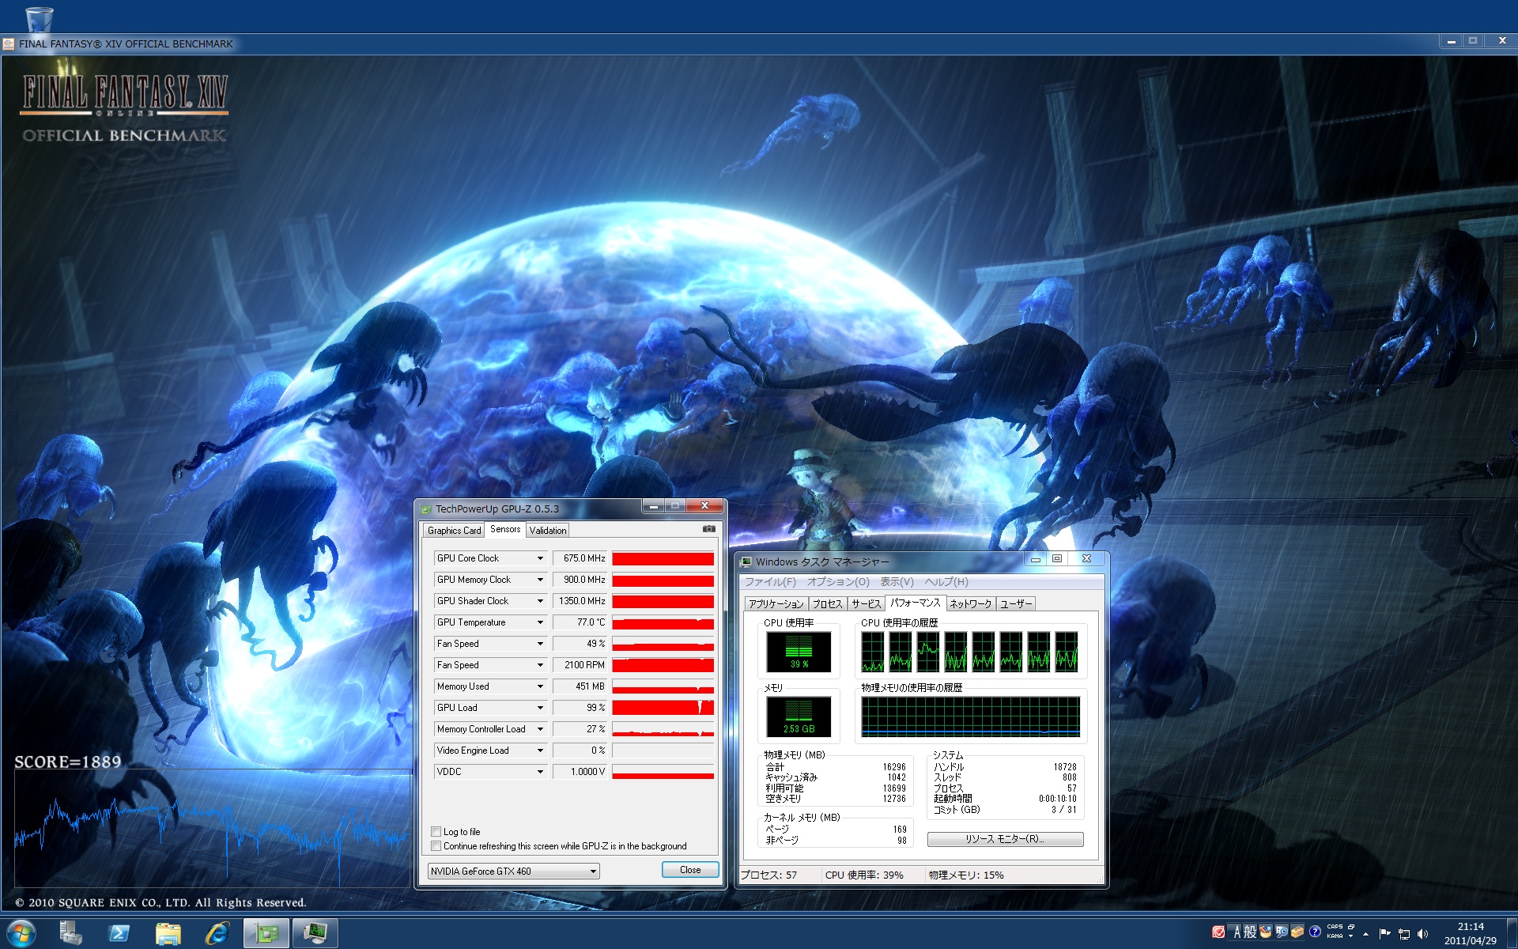Click the volume speaker tray icon

coord(1423,934)
